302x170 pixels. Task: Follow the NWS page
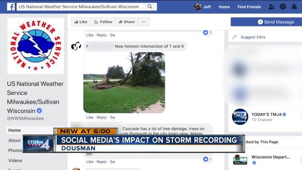coord(103,22)
